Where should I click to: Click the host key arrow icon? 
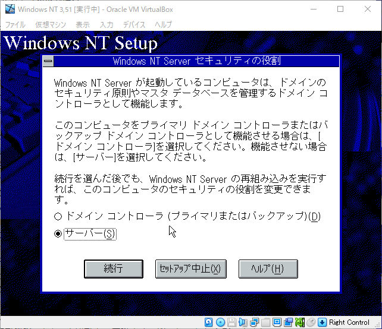[322, 322]
